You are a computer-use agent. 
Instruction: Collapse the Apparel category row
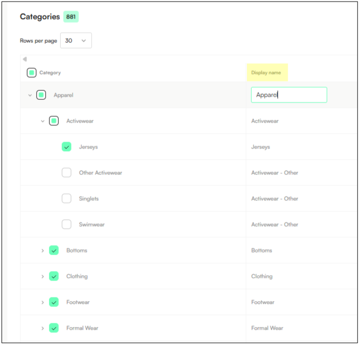[30, 96]
